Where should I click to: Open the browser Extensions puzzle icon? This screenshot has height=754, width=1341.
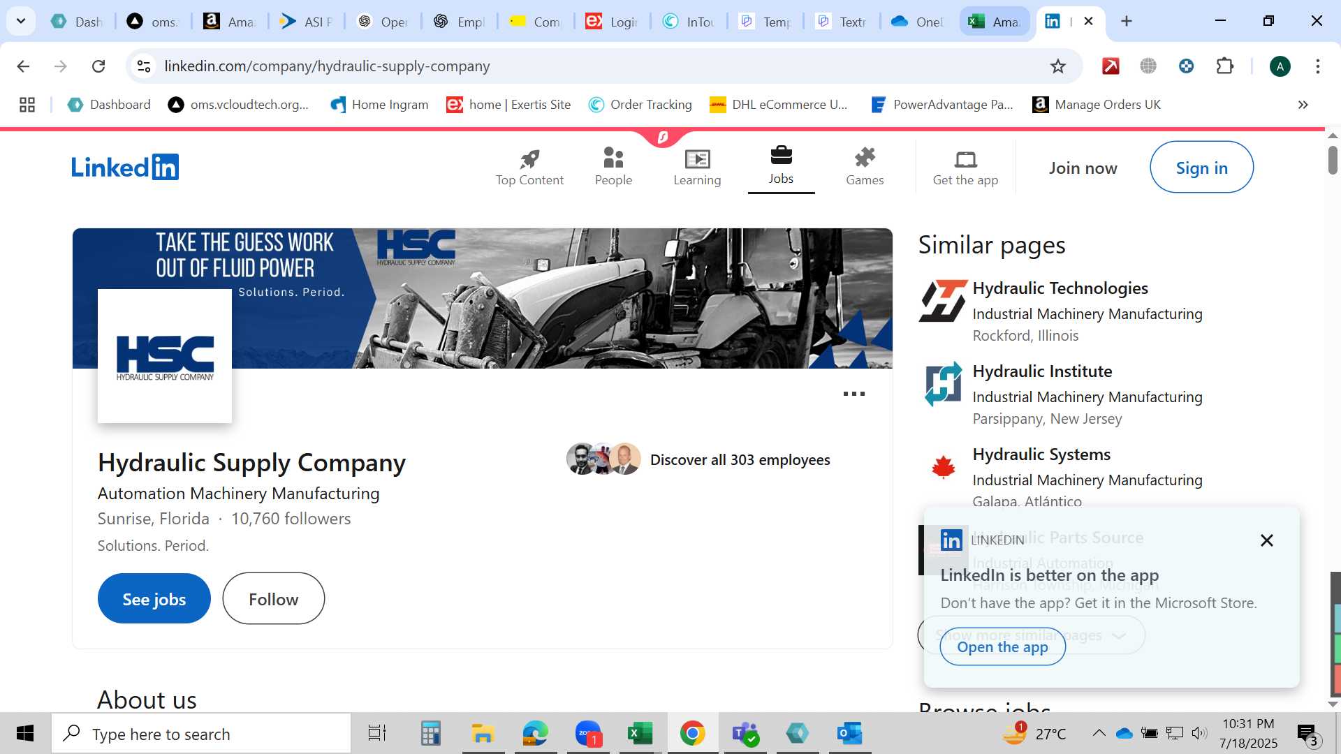click(1224, 66)
